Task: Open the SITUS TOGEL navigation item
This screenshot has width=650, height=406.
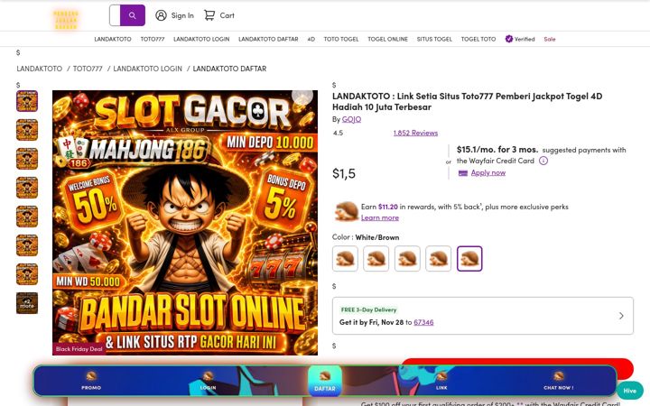Action: (434, 39)
